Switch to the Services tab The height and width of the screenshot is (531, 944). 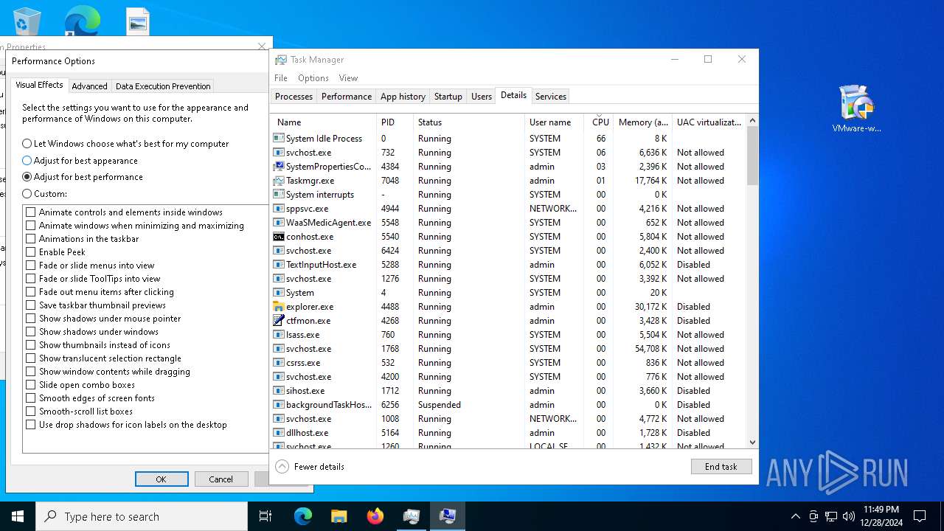pyautogui.click(x=551, y=97)
